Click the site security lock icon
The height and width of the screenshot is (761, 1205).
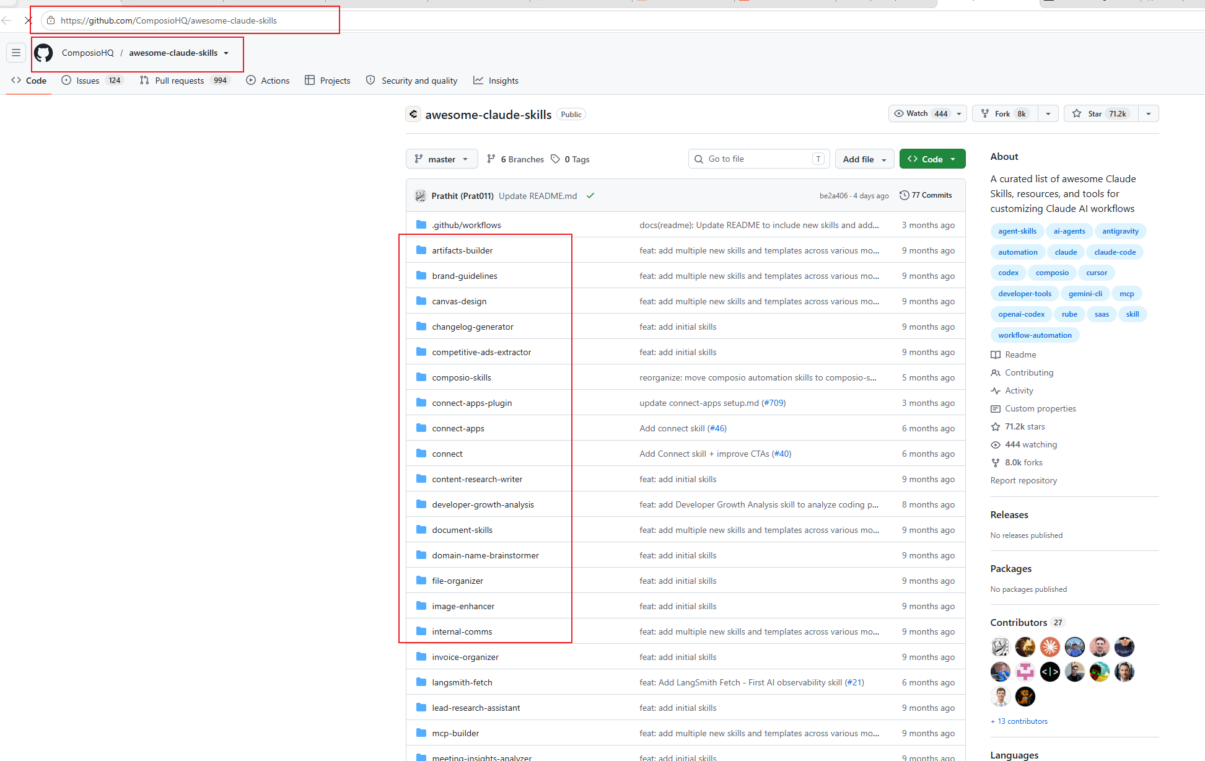pyautogui.click(x=51, y=20)
